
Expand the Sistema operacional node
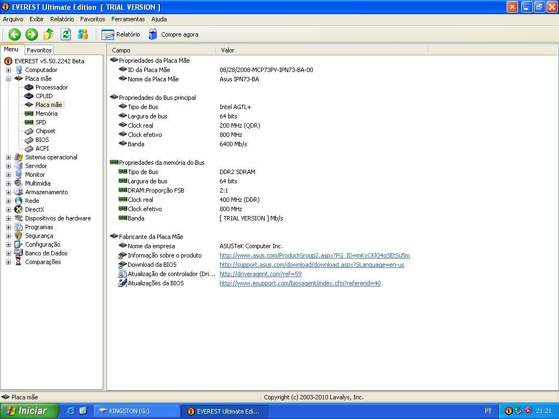[x=9, y=157]
